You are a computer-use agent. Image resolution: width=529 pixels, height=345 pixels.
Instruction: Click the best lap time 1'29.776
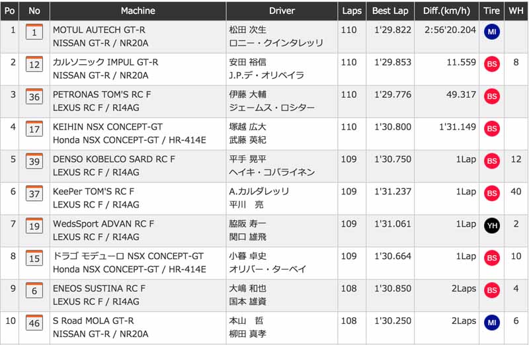click(393, 95)
